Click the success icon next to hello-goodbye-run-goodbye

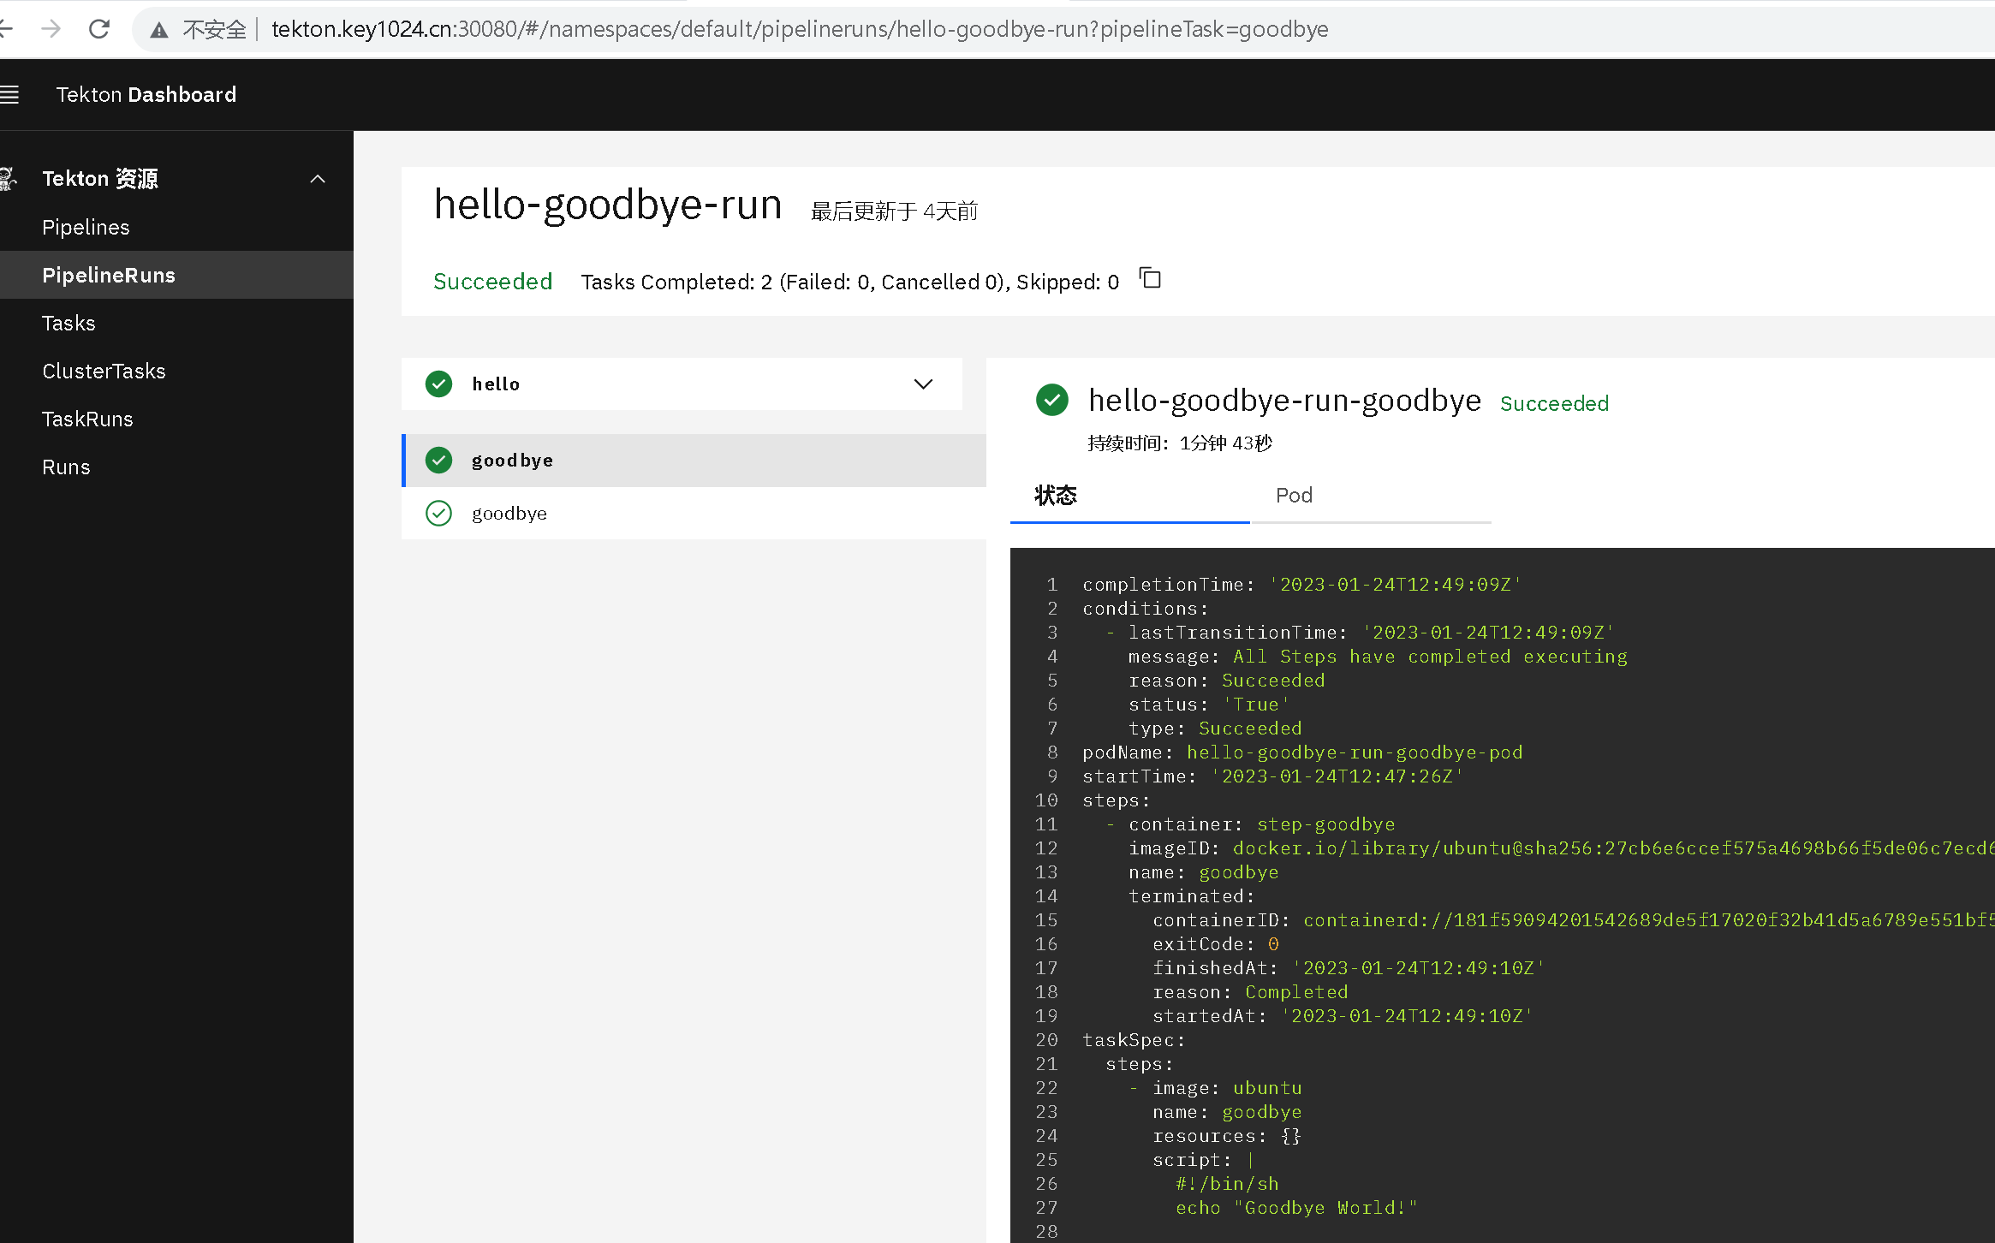(x=1051, y=400)
